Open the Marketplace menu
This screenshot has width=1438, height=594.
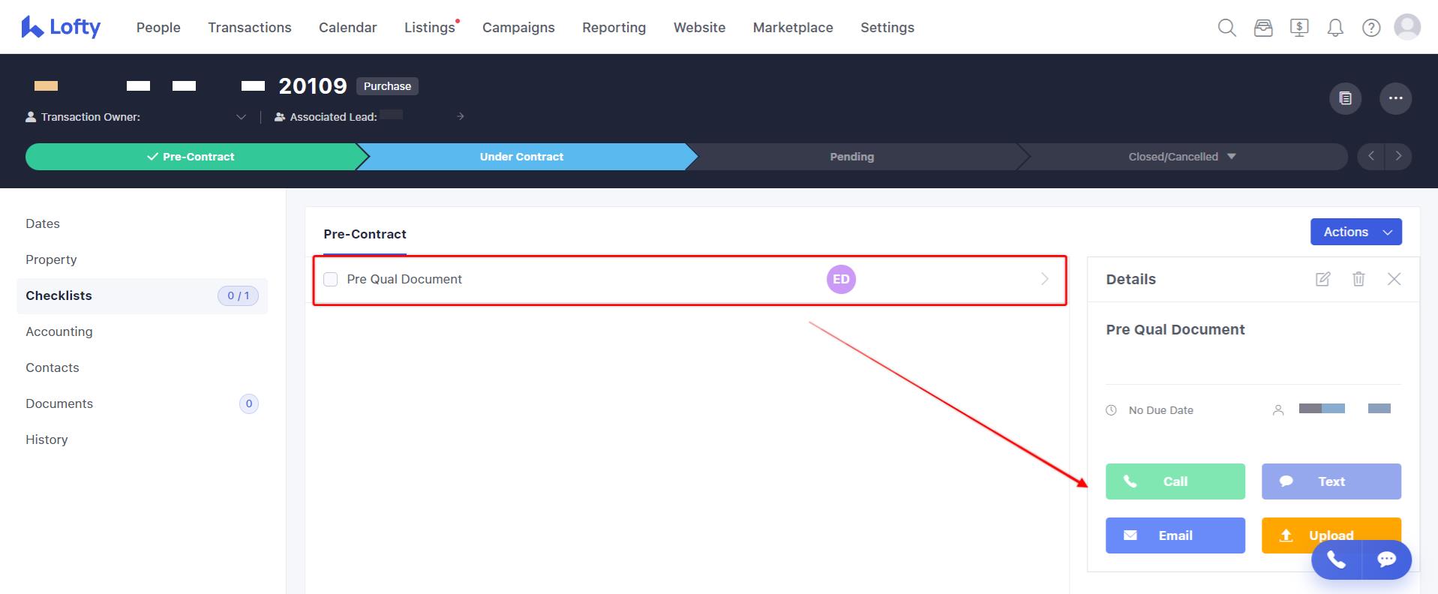click(793, 28)
